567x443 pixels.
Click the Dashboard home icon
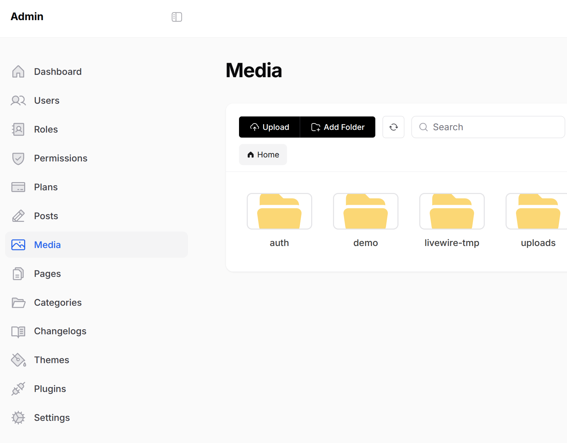[18, 71]
